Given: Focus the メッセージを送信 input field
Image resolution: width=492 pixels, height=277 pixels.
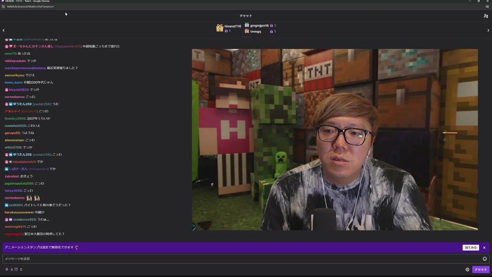Looking at the screenshot, I should (x=246, y=259).
